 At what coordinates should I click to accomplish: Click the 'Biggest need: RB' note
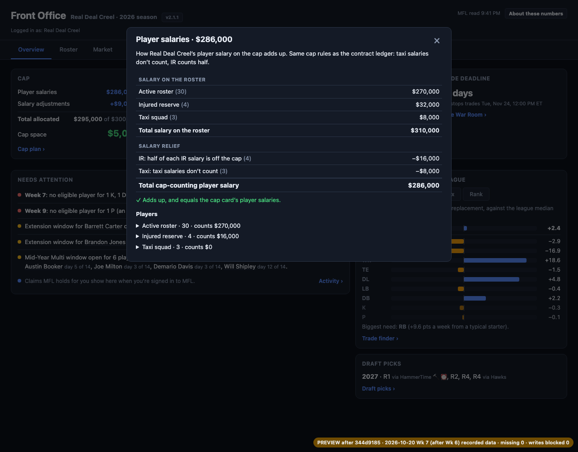(x=435, y=327)
